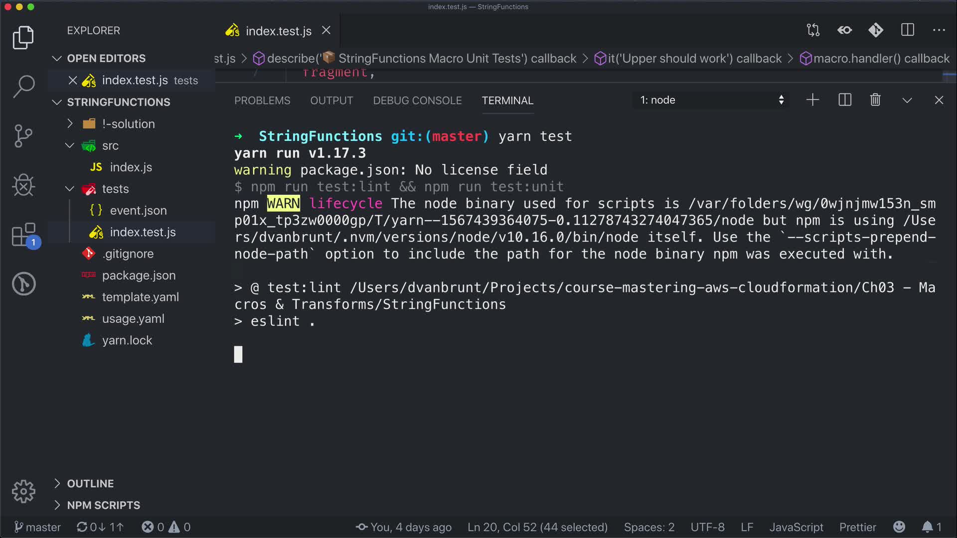Click the trash icon to kill terminal
The width and height of the screenshot is (957, 538).
coord(875,100)
